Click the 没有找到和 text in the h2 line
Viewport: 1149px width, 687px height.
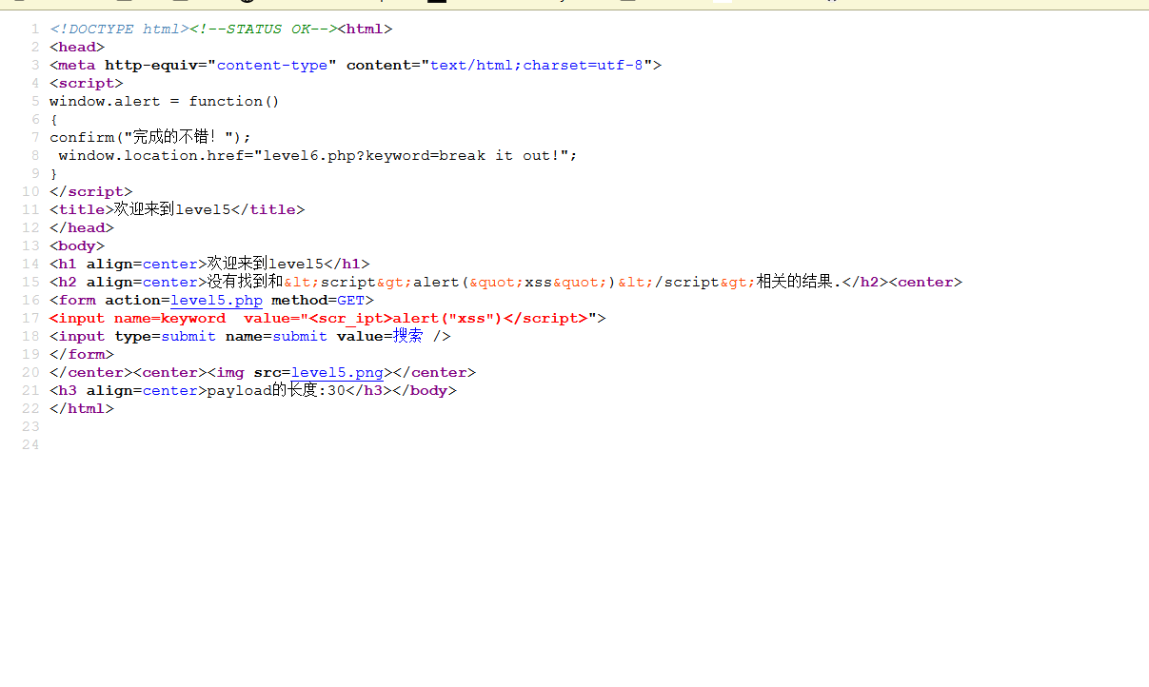245,282
